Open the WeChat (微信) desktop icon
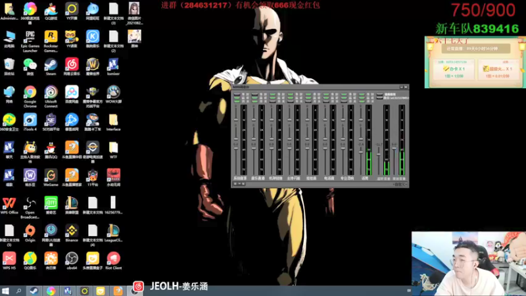 pyautogui.click(x=30, y=67)
